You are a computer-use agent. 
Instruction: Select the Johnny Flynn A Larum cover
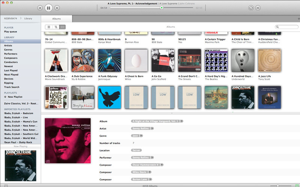click(x=83, y=97)
